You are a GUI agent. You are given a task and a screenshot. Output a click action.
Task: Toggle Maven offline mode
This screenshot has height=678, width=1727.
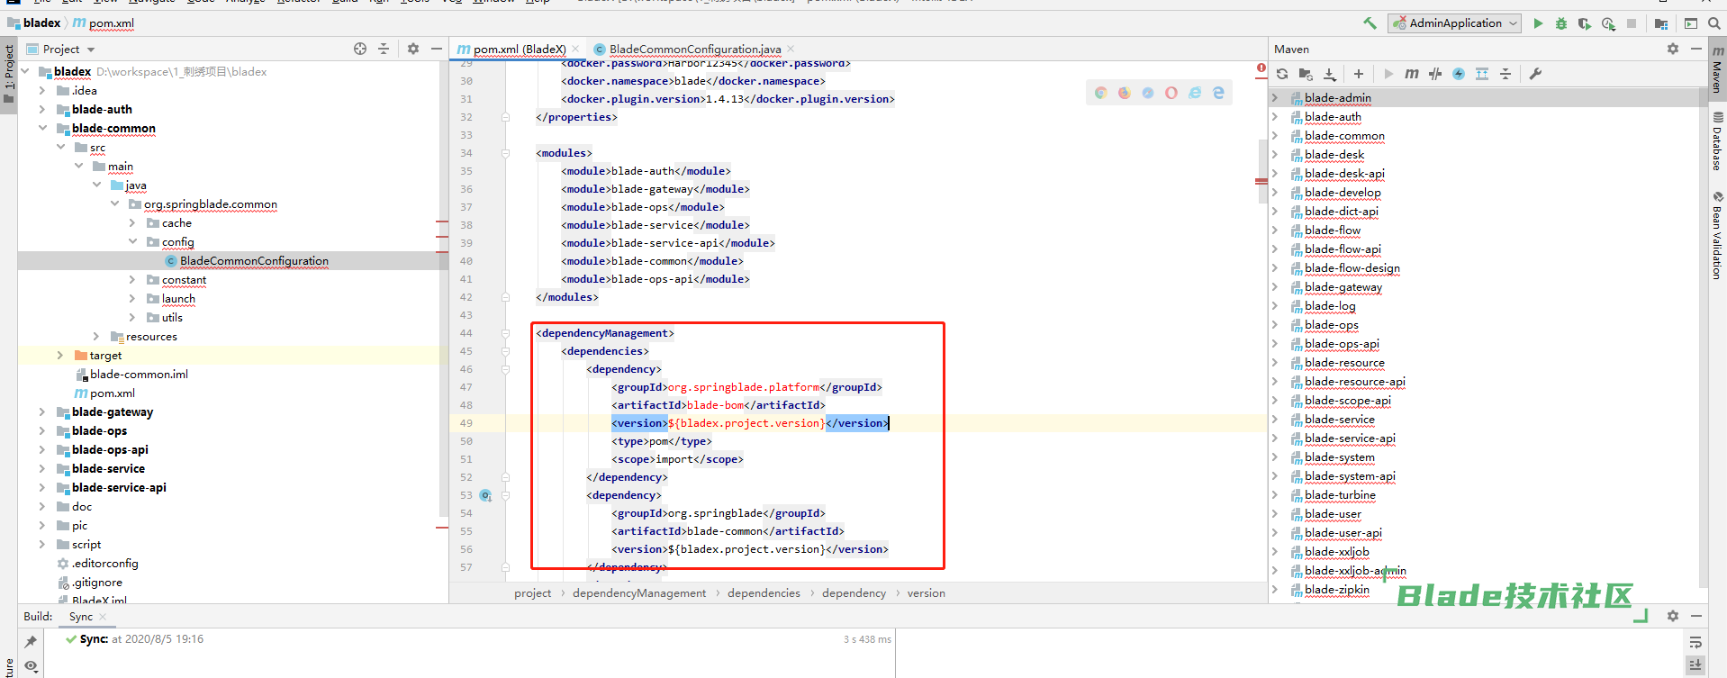point(1435,74)
